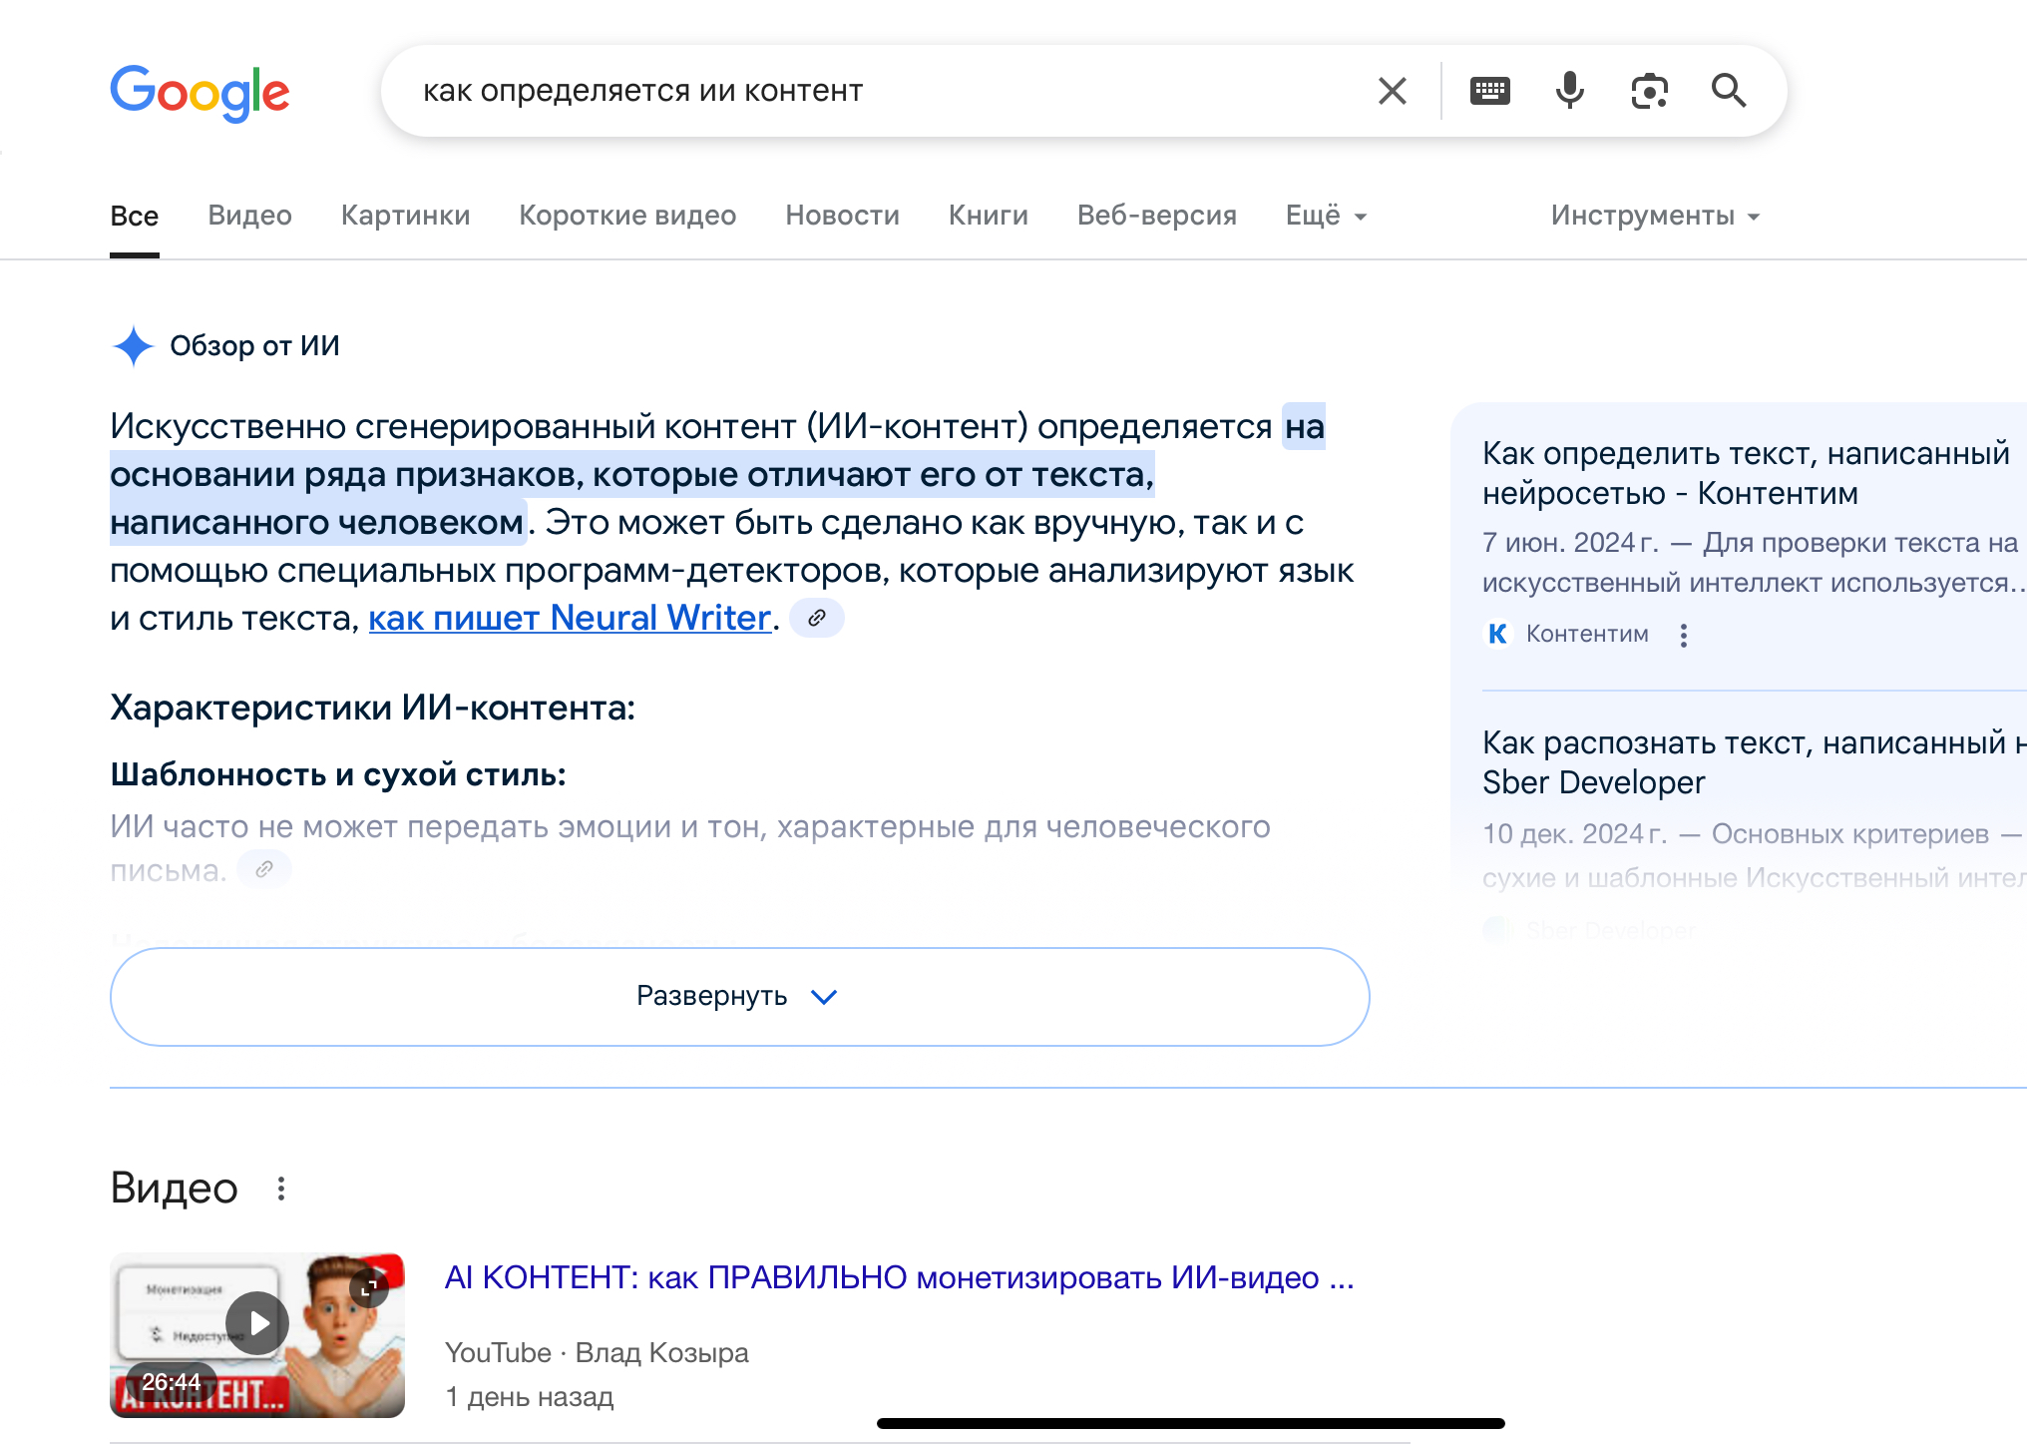Switch to Веб-версия tab
Screen dimensions: 2027x1444
(1156, 216)
